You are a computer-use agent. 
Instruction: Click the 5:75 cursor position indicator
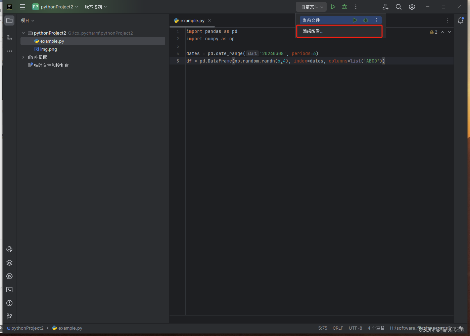[323, 328]
